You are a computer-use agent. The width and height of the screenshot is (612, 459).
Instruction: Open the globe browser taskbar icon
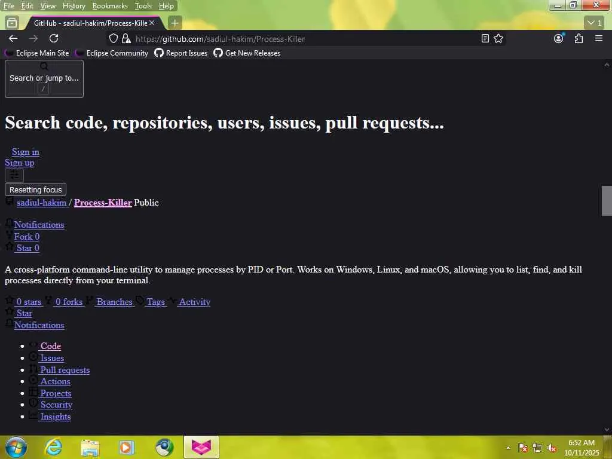pos(164,447)
